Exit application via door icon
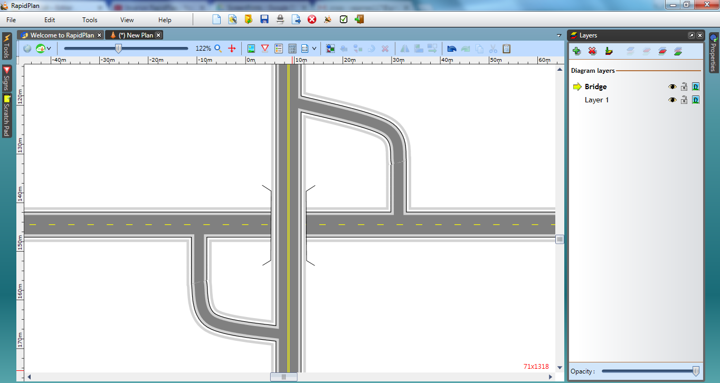This screenshot has width=720, height=383. click(359, 20)
